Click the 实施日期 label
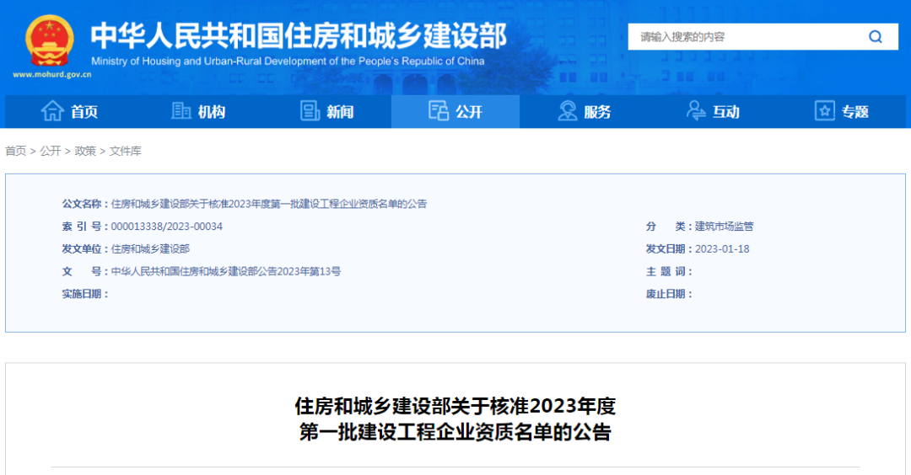The image size is (911, 475). tap(84, 294)
